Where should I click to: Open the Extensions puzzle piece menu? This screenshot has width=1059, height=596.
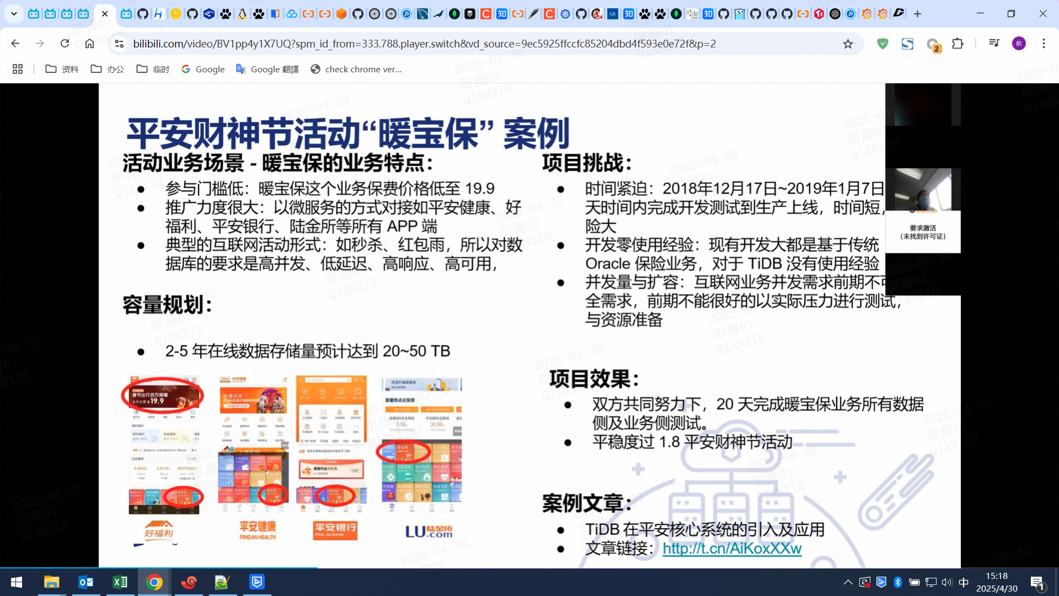958,44
